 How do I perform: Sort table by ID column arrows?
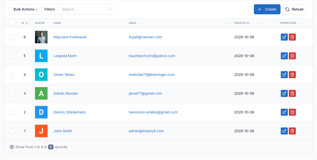coord(27,23)
